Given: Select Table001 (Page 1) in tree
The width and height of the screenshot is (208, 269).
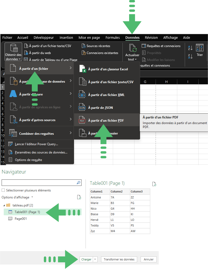Looking at the screenshot, I should (43, 212).
